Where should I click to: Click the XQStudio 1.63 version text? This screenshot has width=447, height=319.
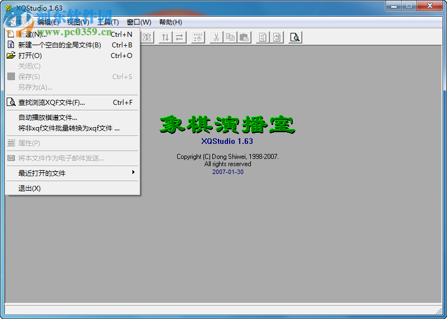point(227,142)
